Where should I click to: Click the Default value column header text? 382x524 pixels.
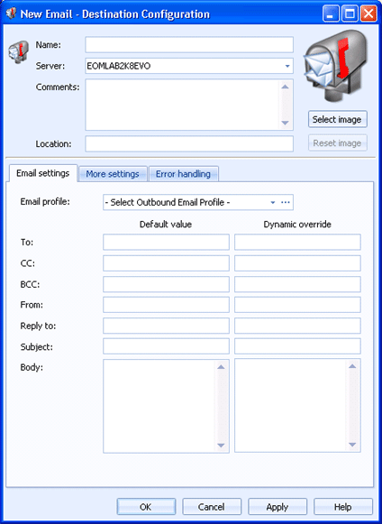click(x=166, y=225)
